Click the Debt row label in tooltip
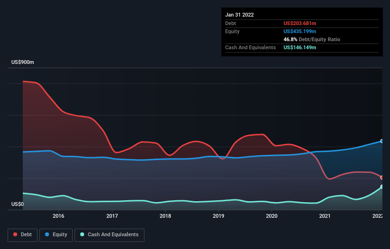Screen dimensions: 390x249 (x=230, y=23)
